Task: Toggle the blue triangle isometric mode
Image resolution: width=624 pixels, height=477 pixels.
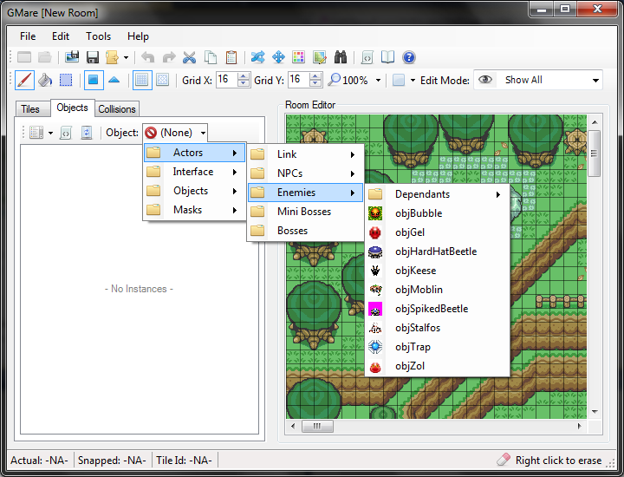Action: [114, 80]
